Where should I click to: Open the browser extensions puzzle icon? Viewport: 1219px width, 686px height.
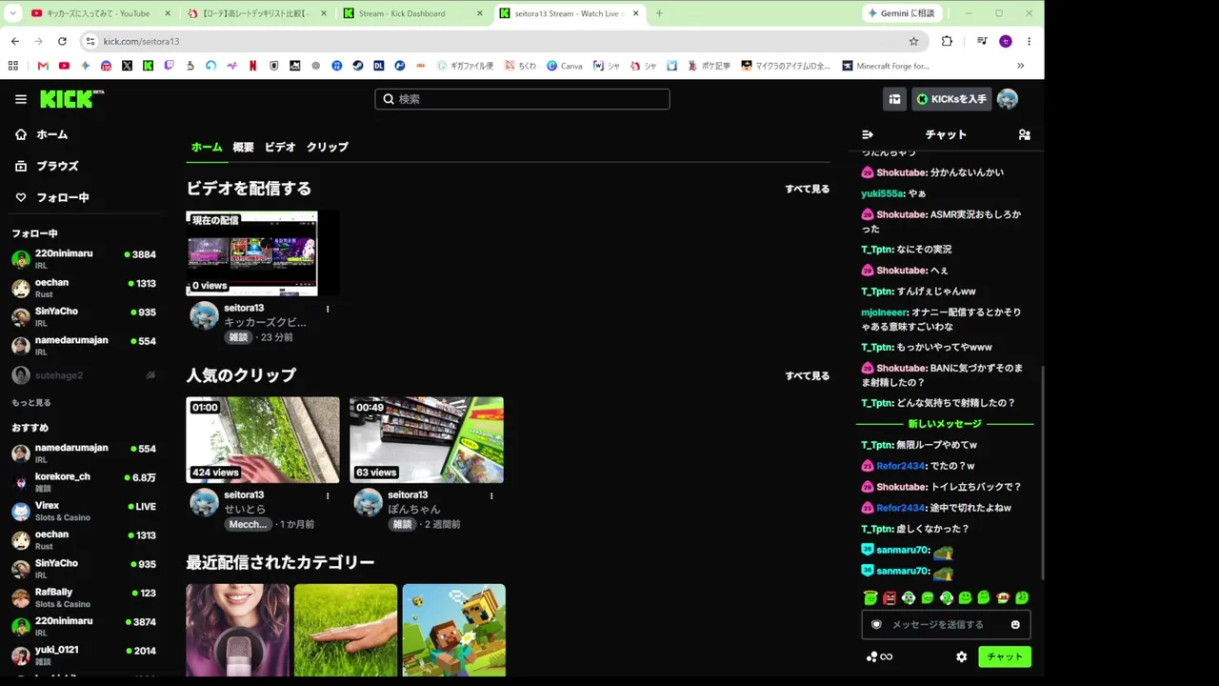[x=947, y=41]
